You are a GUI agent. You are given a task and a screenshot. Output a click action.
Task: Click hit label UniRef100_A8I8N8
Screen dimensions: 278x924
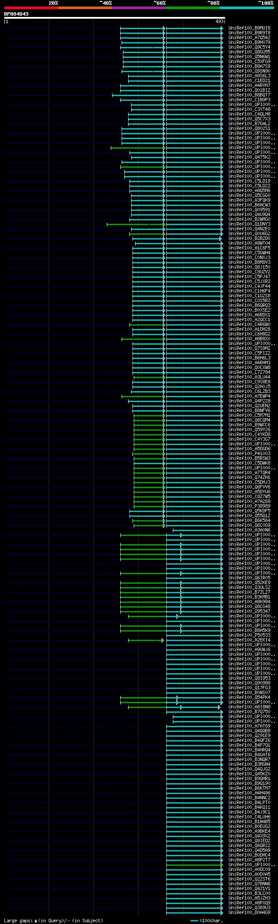click(x=249, y=707)
